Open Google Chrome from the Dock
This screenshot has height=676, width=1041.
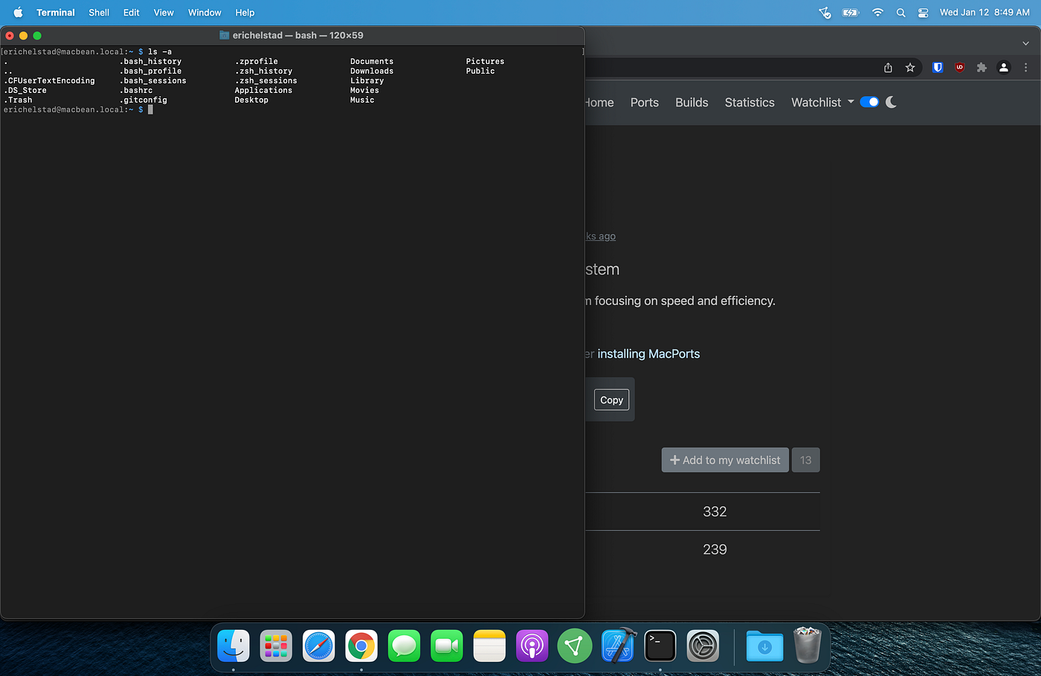(361, 646)
